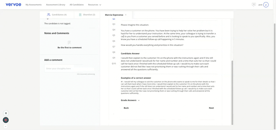
Task: Click the comment input field
Action: pyautogui.click(x=69, y=69)
